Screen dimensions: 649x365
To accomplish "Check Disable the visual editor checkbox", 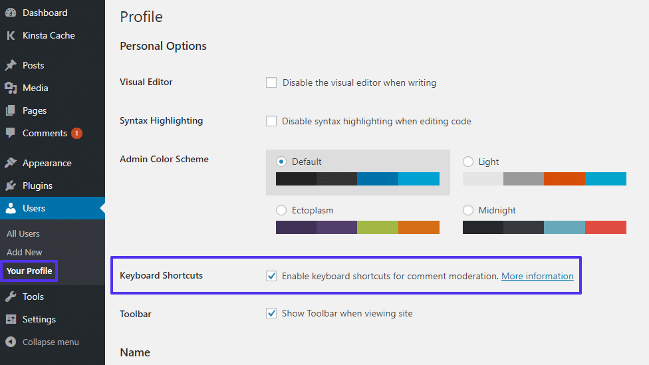I will click(271, 83).
